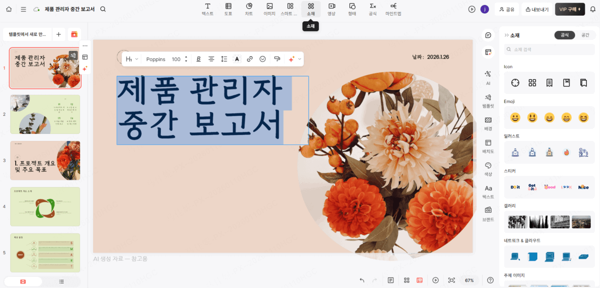Start presentation from top-right play icon
Viewport: 600px width, 288px height.
coord(472,9)
